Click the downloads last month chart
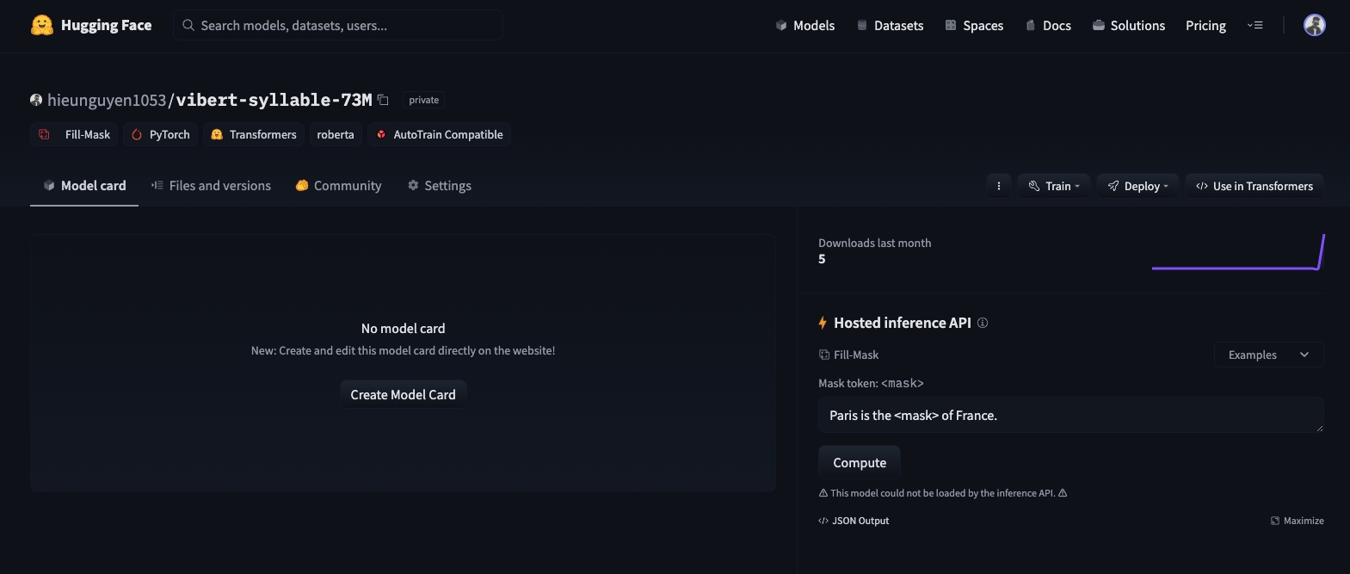Screen dimensions: 1350x574 [1238, 251]
